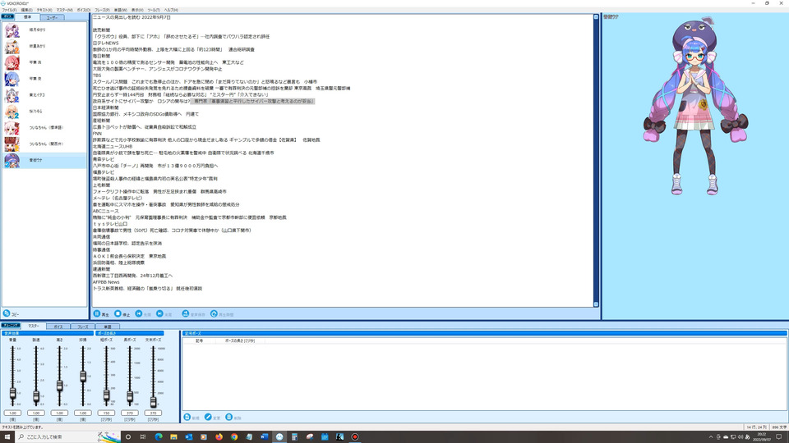This screenshot has width=789, height=443.
Task: Click the text editor scrollbar down arrow
Action: pyautogui.click(x=596, y=304)
